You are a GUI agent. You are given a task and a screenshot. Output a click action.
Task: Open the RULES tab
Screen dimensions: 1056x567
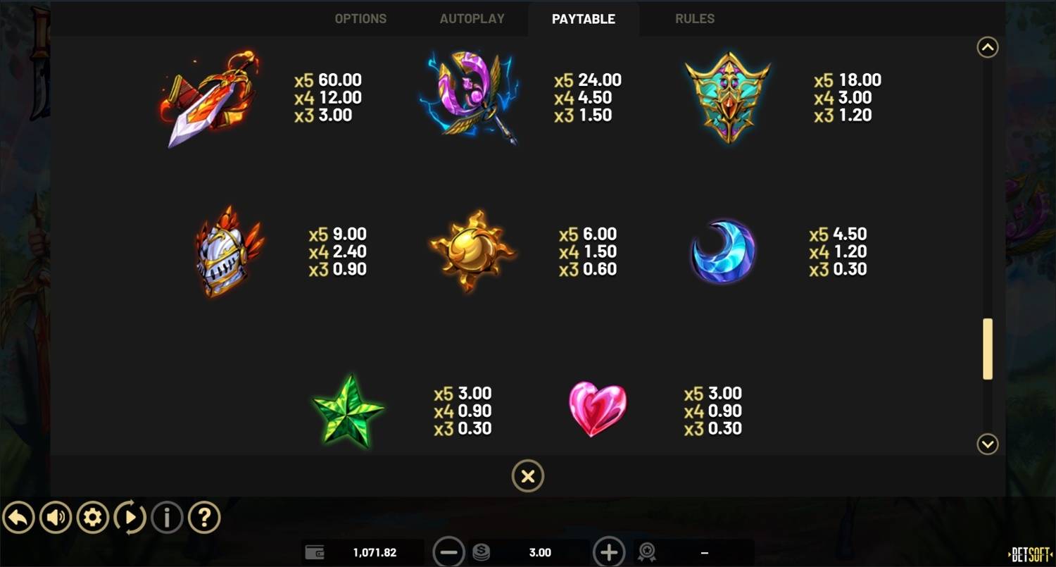[695, 19]
